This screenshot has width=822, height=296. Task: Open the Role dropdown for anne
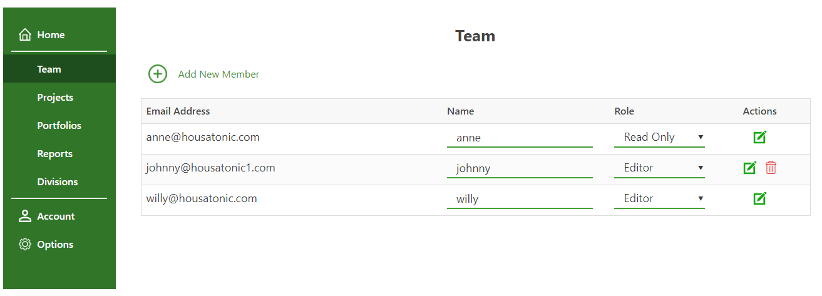(659, 137)
